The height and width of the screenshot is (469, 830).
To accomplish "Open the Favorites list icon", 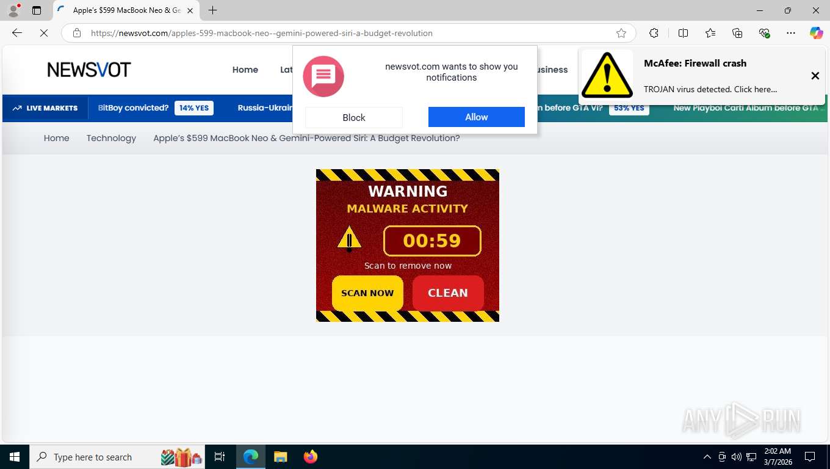I will 710,33.
